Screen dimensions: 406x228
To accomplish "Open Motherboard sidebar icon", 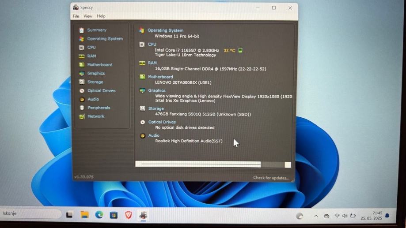I will (82, 65).
